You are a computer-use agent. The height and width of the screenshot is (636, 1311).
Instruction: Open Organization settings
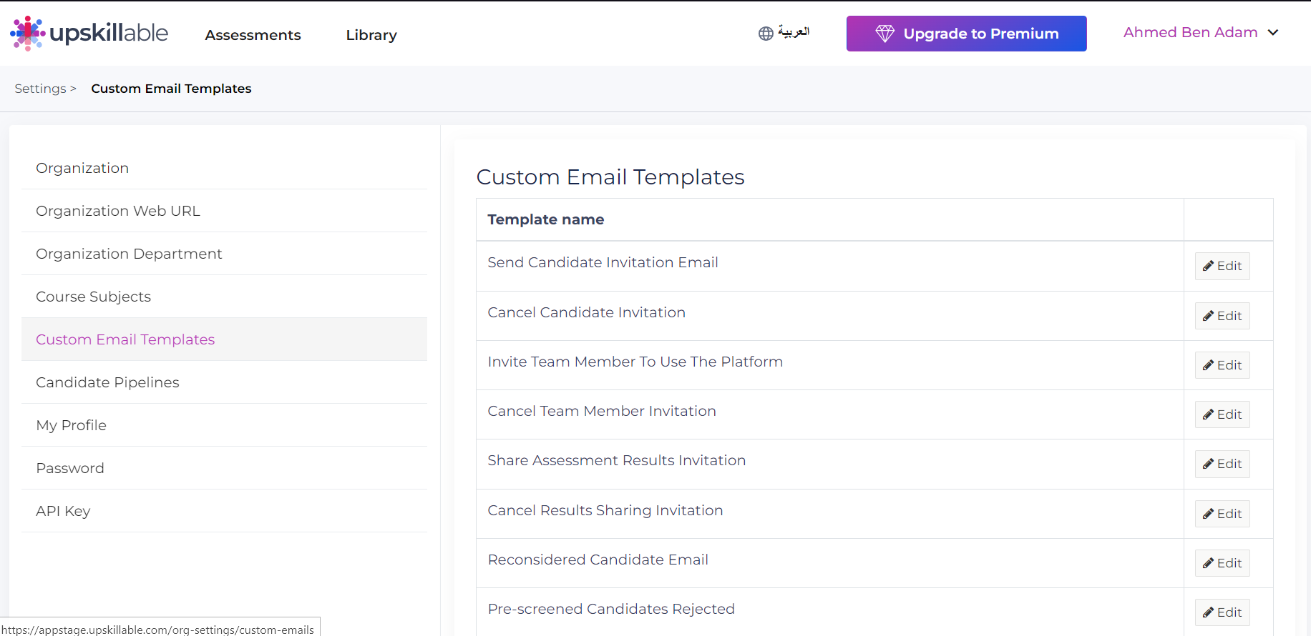tap(224, 168)
